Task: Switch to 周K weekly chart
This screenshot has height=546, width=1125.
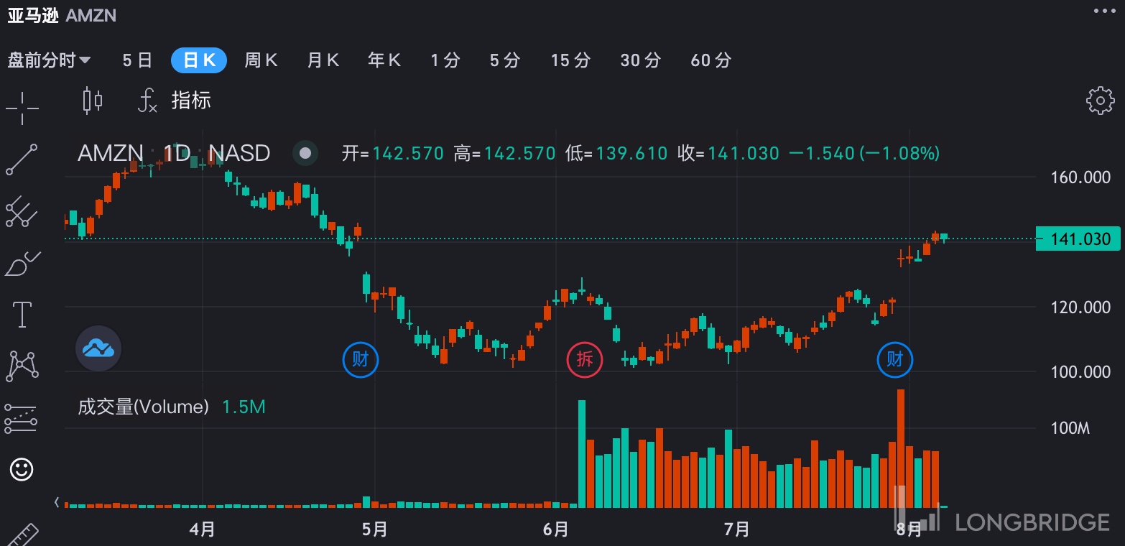Action: coord(261,60)
